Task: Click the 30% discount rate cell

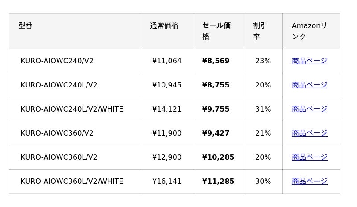Action: [263, 181]
